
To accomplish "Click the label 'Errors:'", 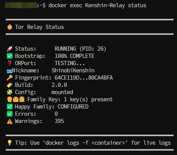I will [26, 114].
